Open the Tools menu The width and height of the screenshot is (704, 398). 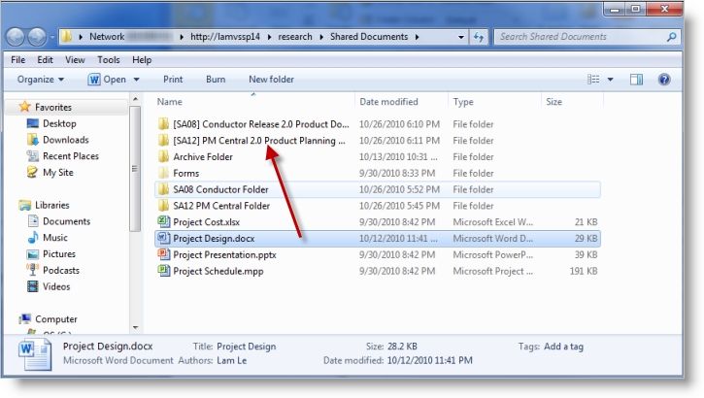pos(109,59)
